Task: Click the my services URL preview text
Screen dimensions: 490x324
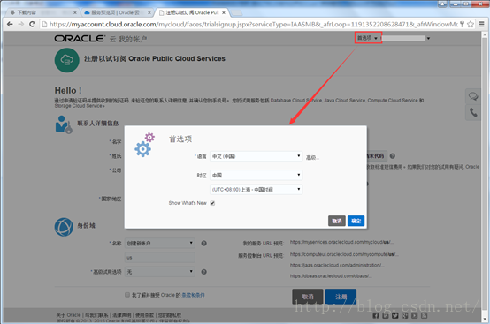Action: click(x=341, y=242)
